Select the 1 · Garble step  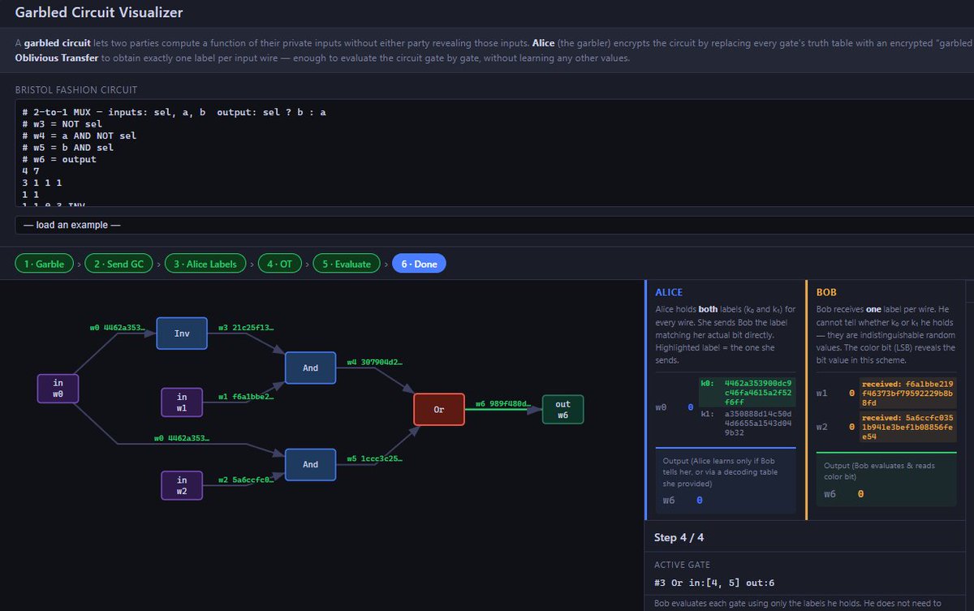[x=44, y=264]
